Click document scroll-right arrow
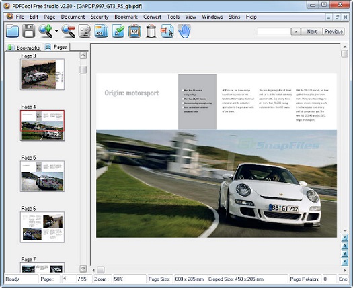 (x=345, y=270)
